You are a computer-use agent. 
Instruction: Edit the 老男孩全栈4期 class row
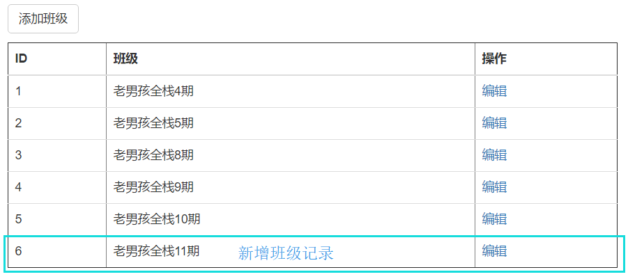tap(494, 91)
